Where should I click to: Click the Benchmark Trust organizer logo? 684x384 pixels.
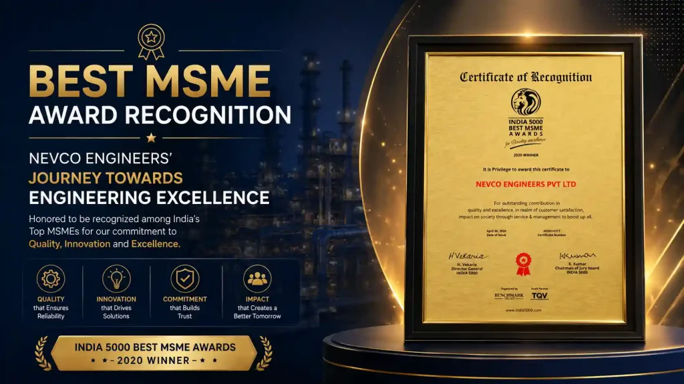(x=508, y=296)
